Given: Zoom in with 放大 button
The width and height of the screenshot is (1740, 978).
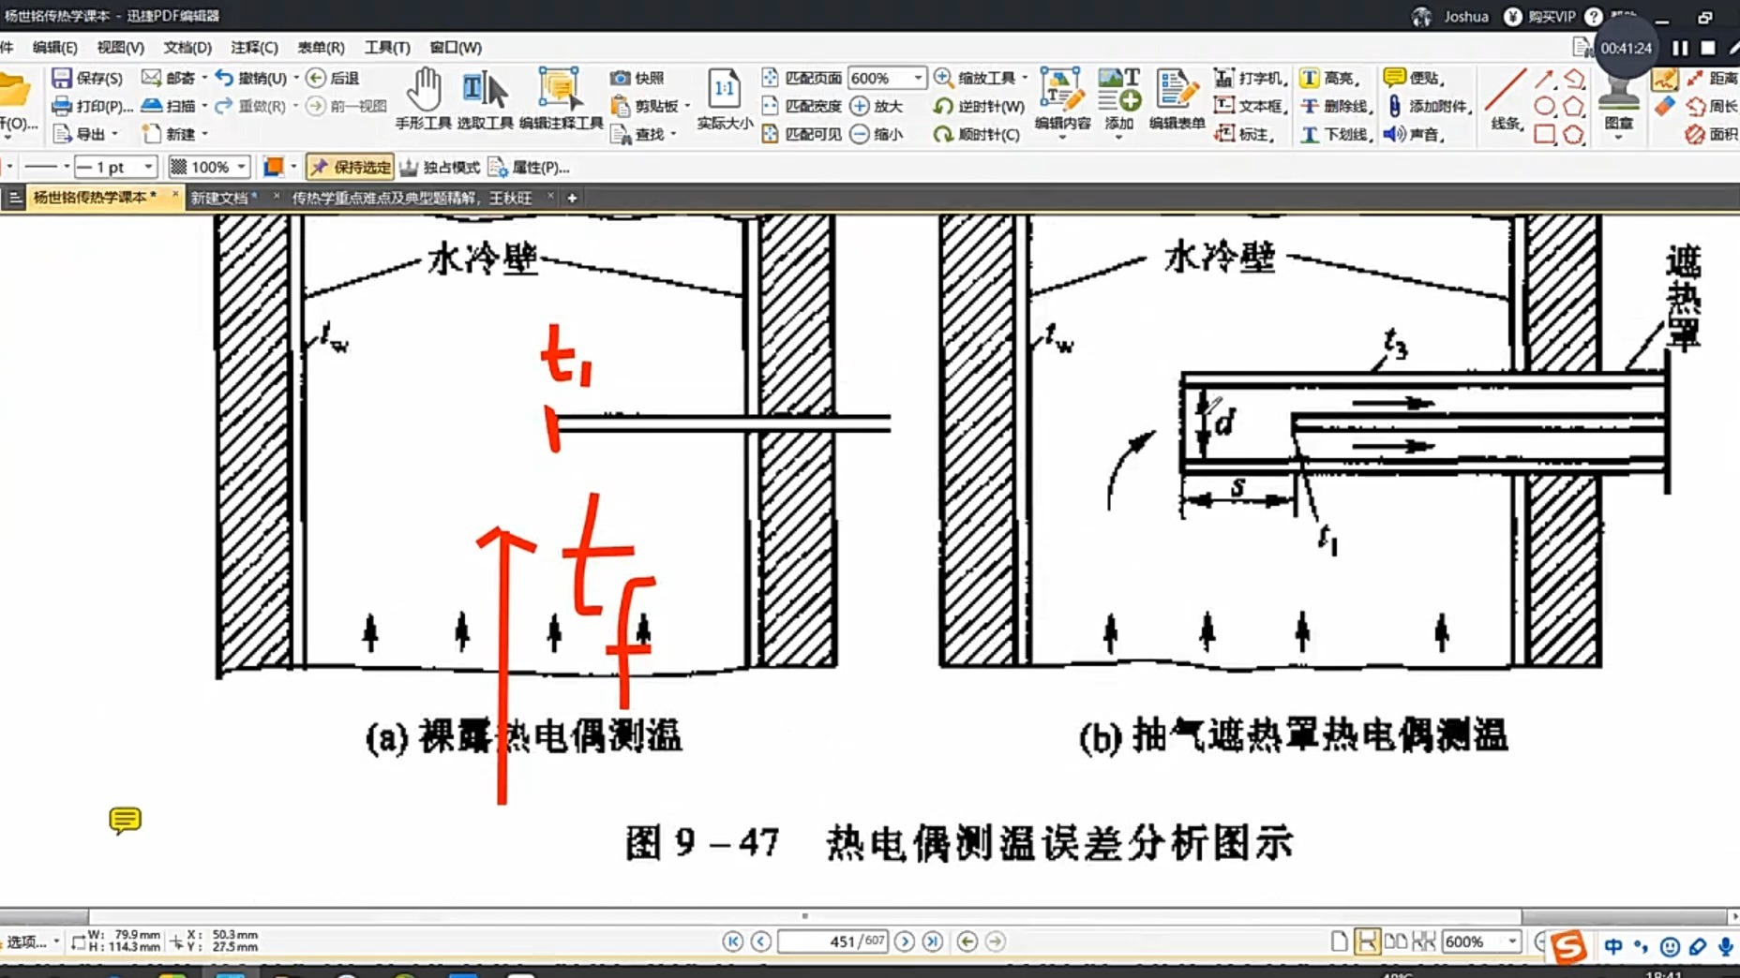Looking at the screenshot, I should click(x=877, y=106).
